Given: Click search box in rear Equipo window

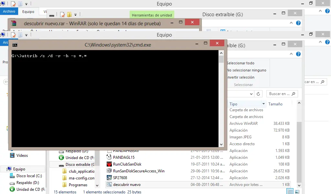Looking at the screenshot, I should (x=315, y=82).
